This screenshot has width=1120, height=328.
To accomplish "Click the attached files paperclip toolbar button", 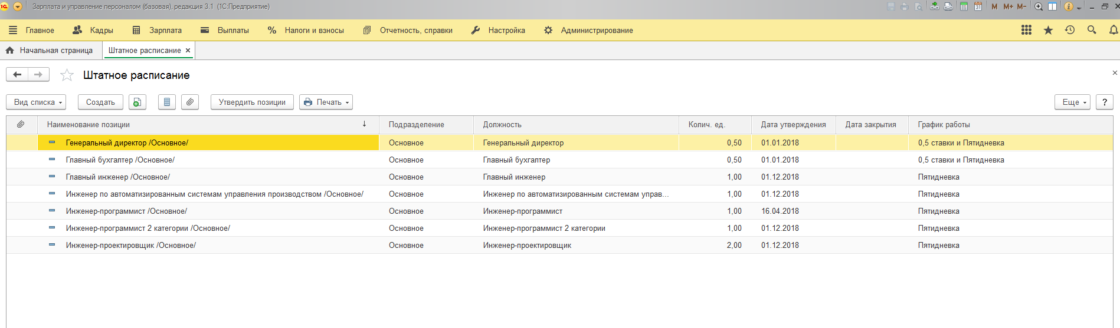I will (x=189, y=102).
